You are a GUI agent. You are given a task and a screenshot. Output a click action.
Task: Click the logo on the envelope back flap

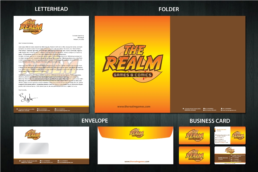[x=136, y=133]
